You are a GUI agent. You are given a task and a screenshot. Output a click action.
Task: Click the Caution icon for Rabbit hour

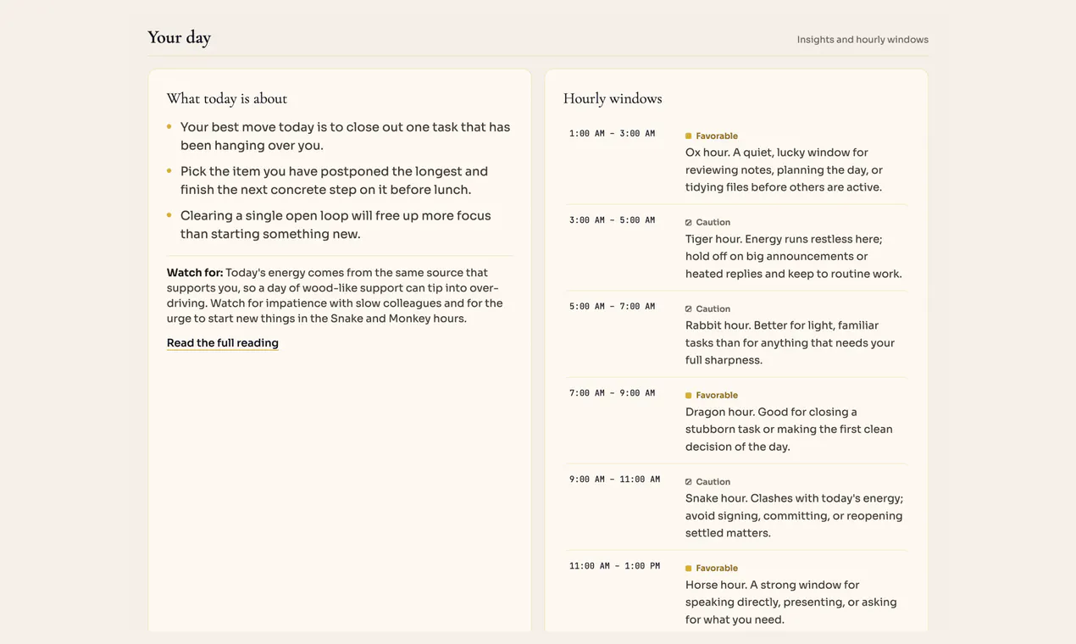click(688, 309)
